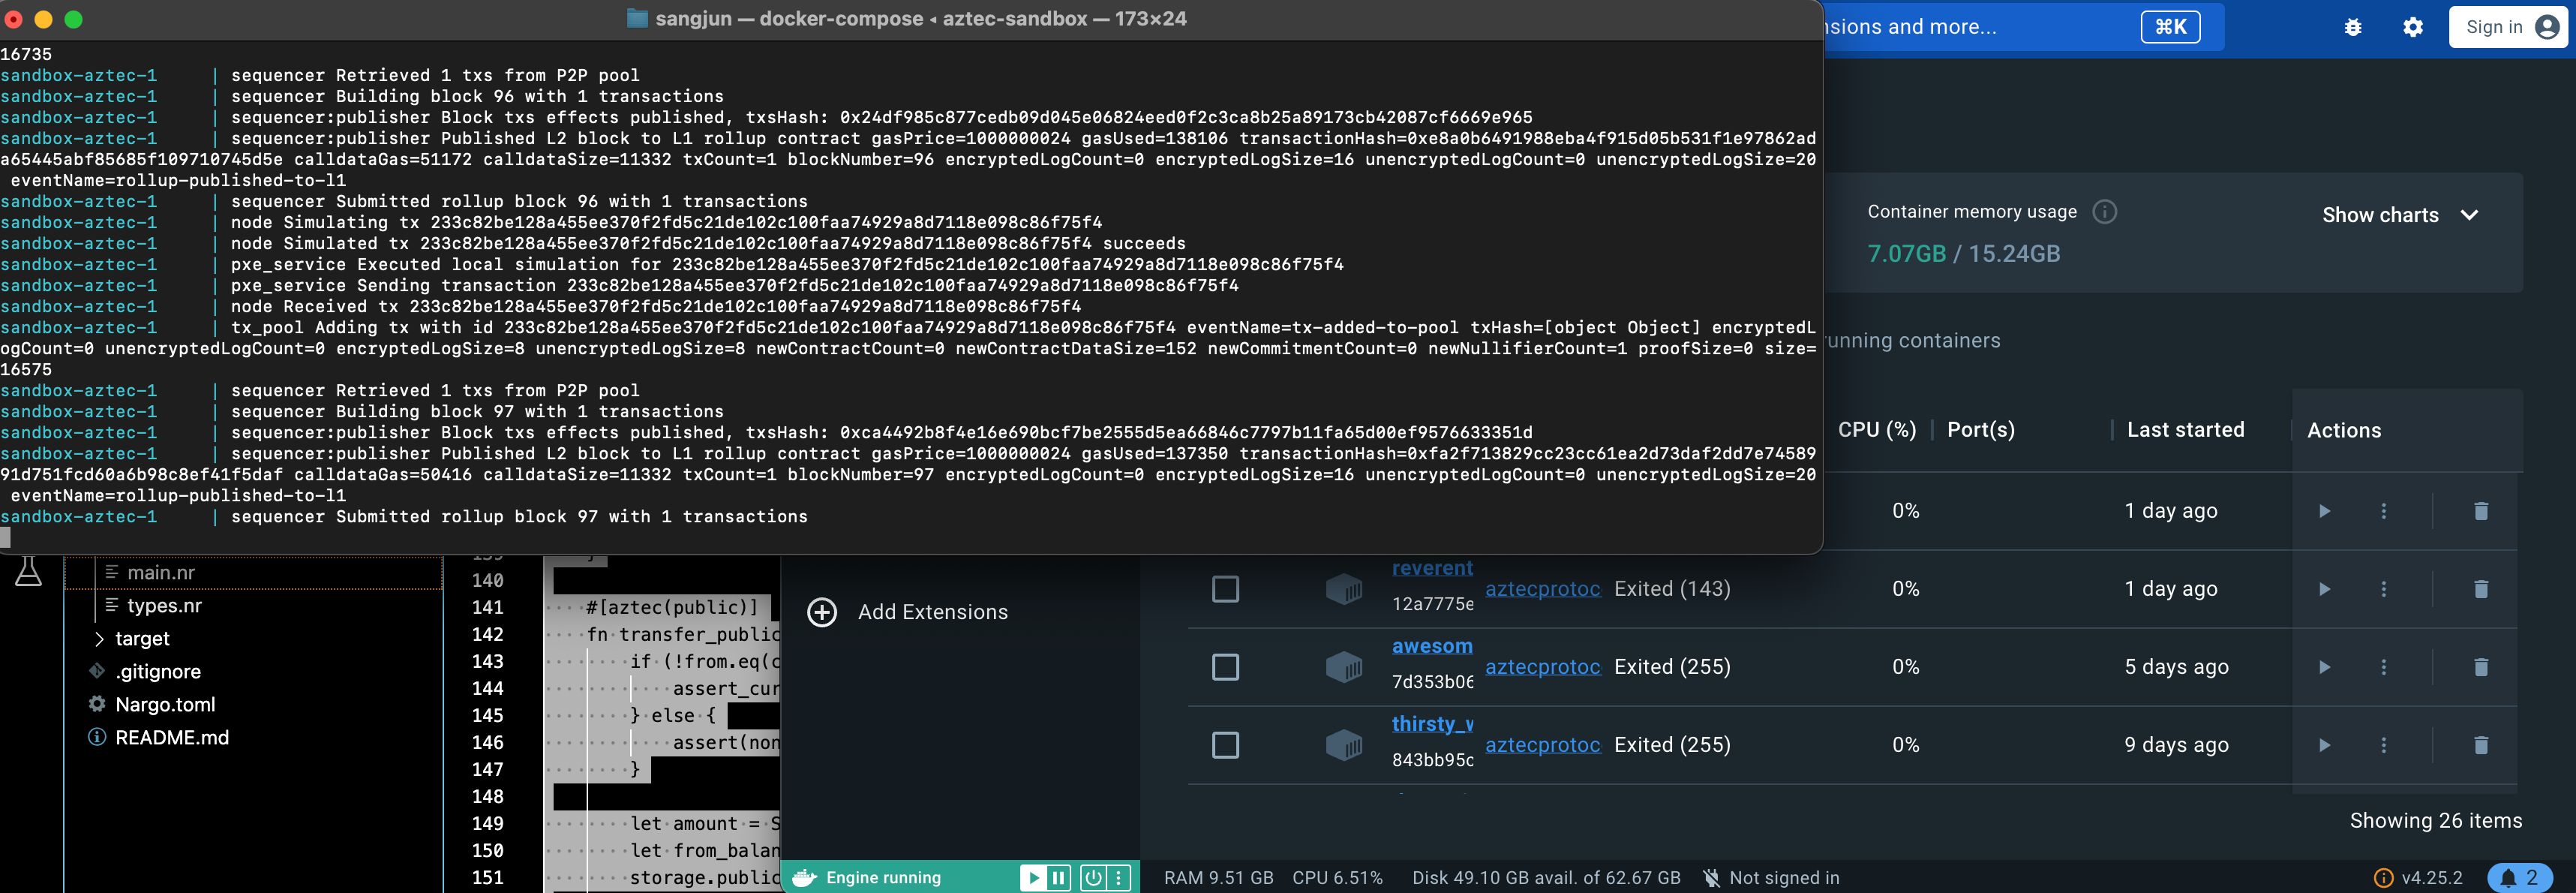Click the v4.25.2 version indicator

click(2418, 878)
